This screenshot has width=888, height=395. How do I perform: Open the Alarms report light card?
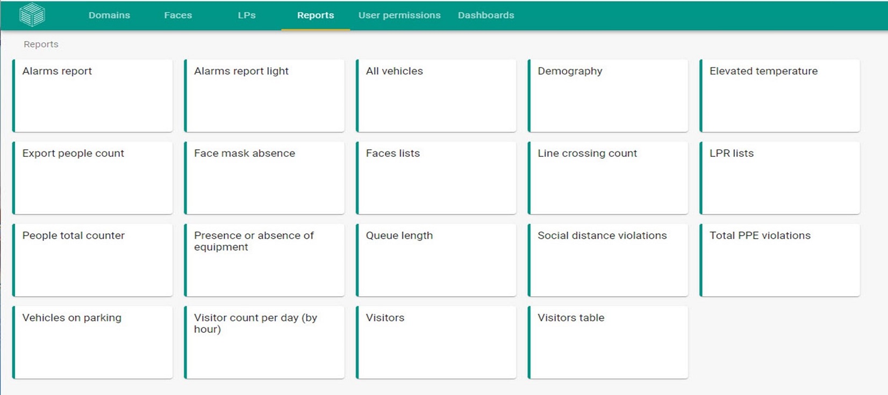(264, 96)
